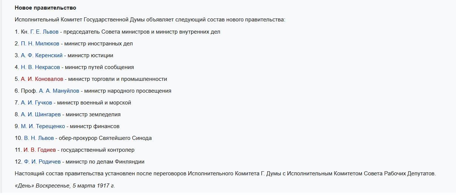Click the П. Н. Милюков link
Viewport: 456px width, 196px height.
(x=40, y=44)
